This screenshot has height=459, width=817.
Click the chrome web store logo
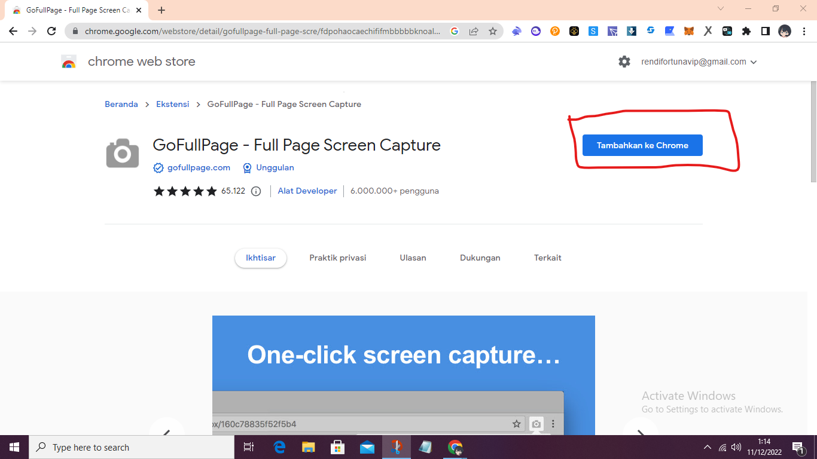(x=69, y=62)
